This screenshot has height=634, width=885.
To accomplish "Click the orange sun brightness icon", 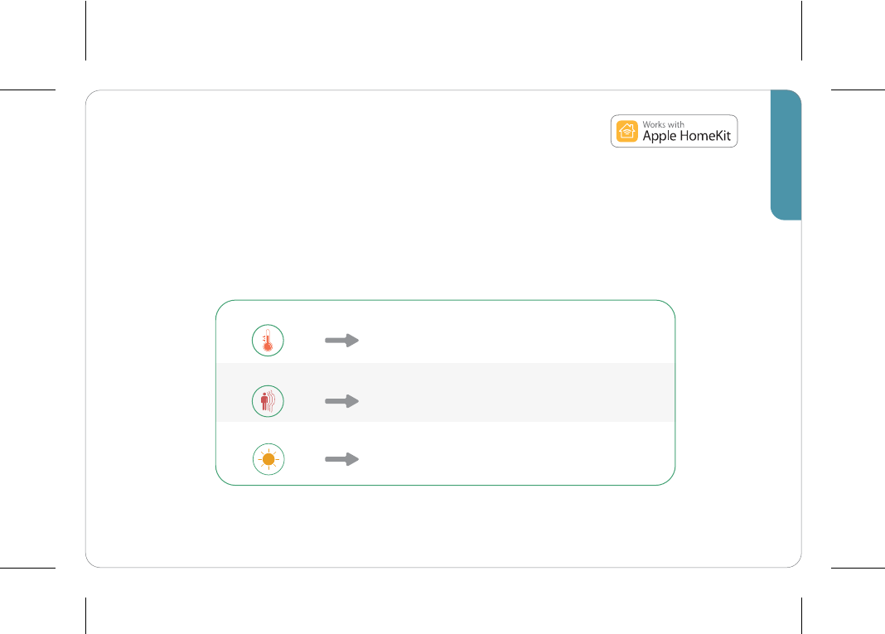I will pos(268,460).
